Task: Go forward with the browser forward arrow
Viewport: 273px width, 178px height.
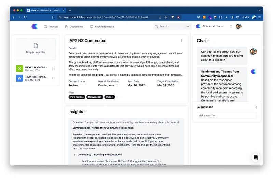Action: (19, 17)
